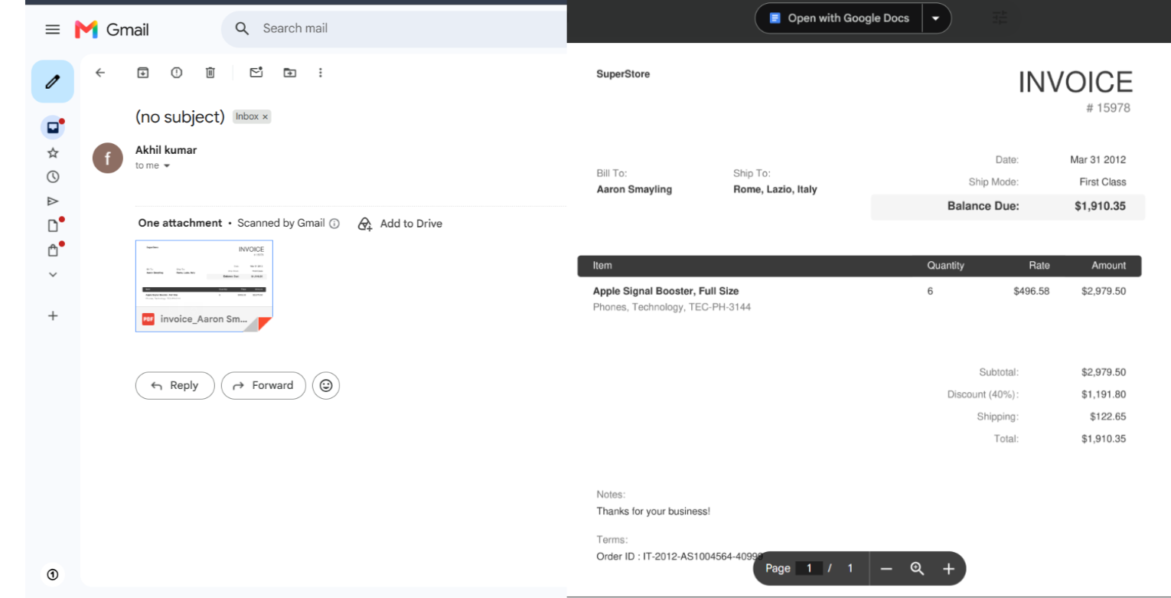
Task: Click the plus icon to create a label
Action: (x=53, y=315)
